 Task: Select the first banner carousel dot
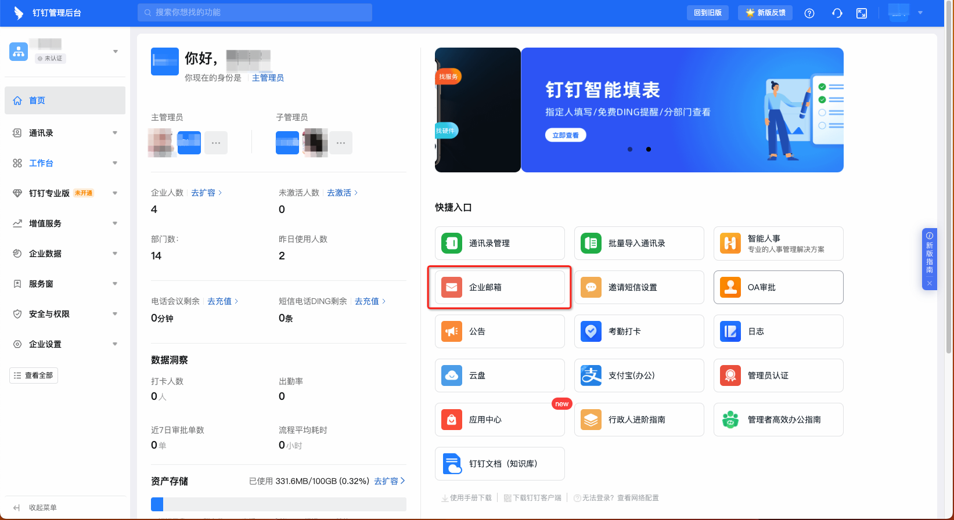(x=630, y=149)
